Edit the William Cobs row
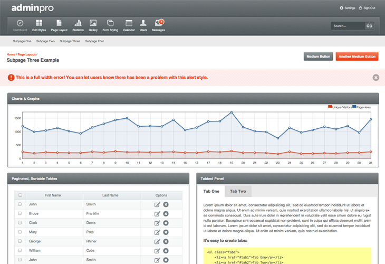385x264 pixels. pos(157,251)
